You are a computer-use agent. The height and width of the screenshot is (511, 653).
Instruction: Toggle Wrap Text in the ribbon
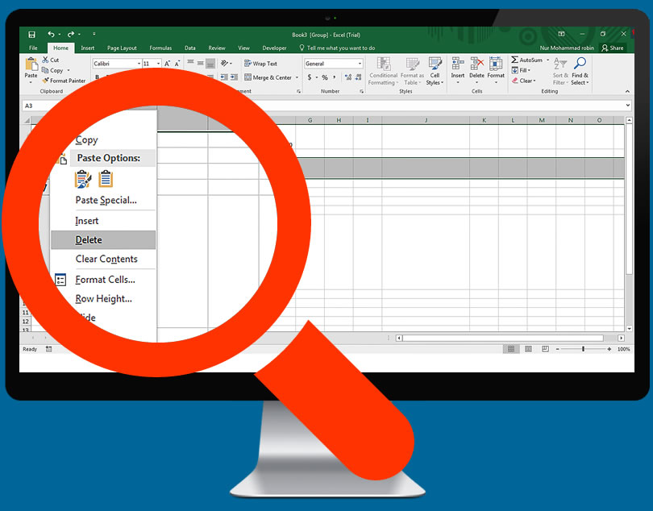(x=260, y=64)
